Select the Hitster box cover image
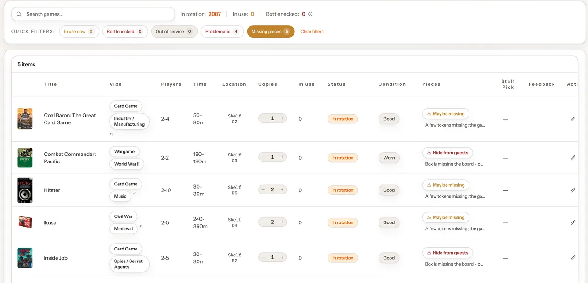Viewport: 588px width, 283px height. [25, 190]
